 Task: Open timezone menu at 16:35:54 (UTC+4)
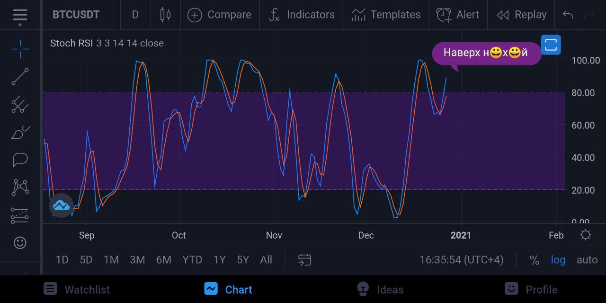coord(462,260)
